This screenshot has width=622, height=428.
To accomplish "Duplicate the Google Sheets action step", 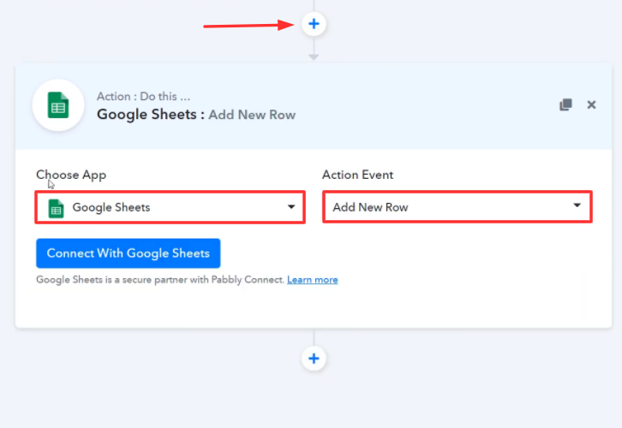I will 565,104.
